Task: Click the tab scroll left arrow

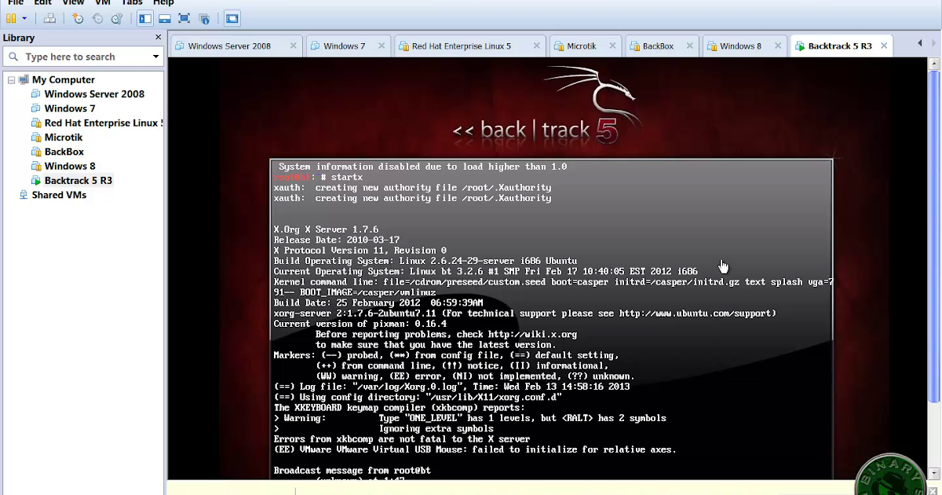Action: tap(920, 43)
